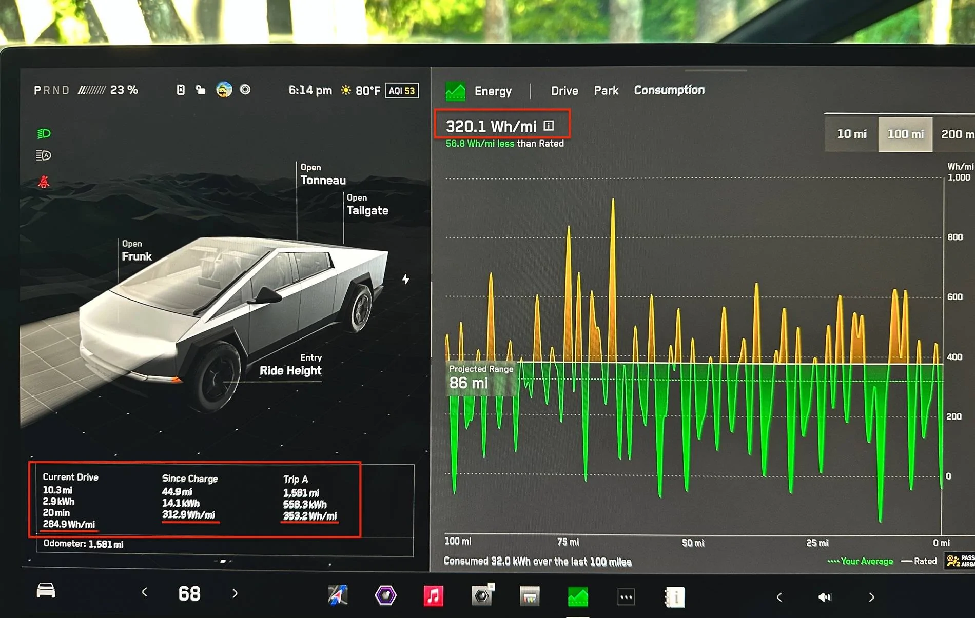Image resolution: width=975 pixels, height=618 pixels.
Task: Toggle the auto high beam icon
Action: tap(44, 155)
